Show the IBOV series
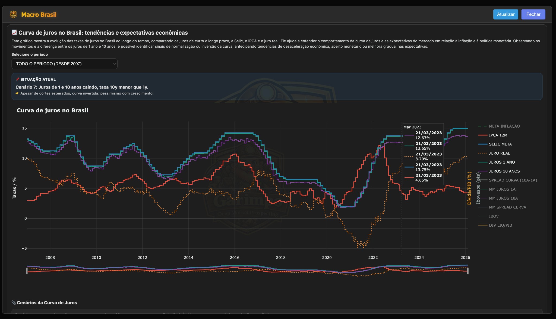The width and height of the screenshot is (556, 319). tap(494, 216)
